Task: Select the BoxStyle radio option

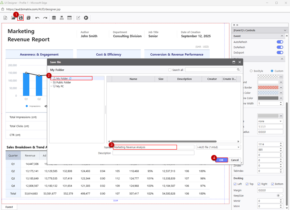Action: click(251, 71)
